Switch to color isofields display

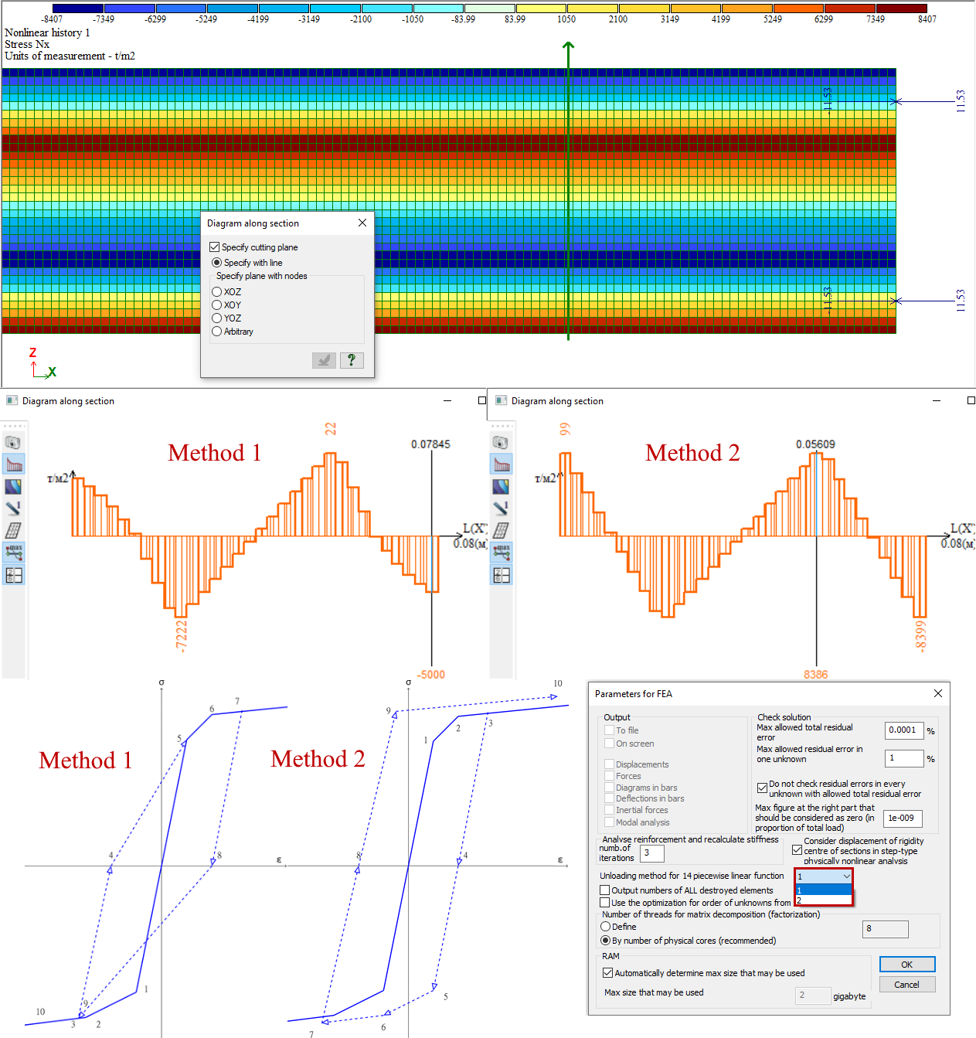(14, 485)
